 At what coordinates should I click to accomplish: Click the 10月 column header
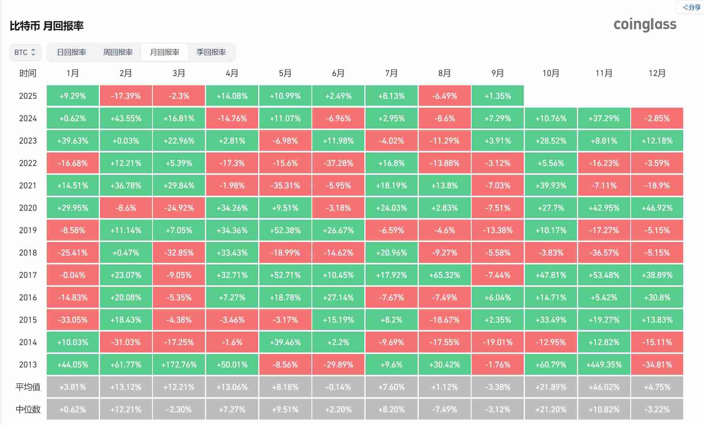(x=551, y=73)
